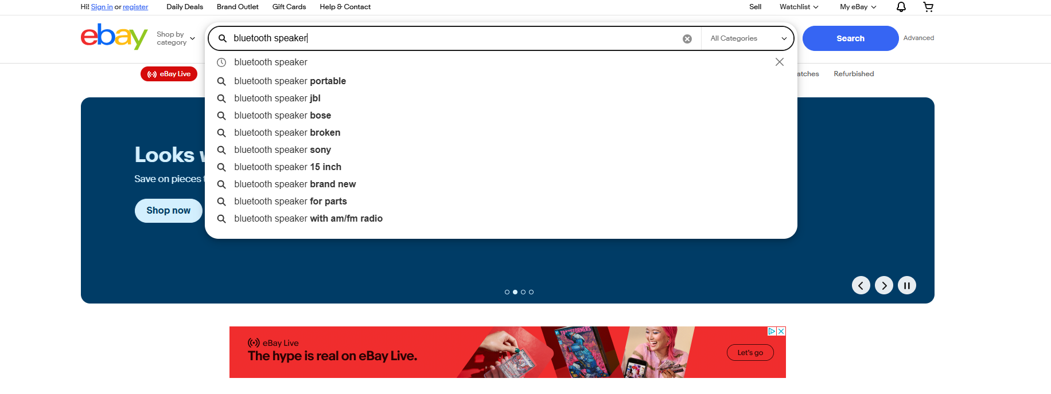1051x394 pixels.
Task: Open the Refurbished category tab
Action: [854, 74]
